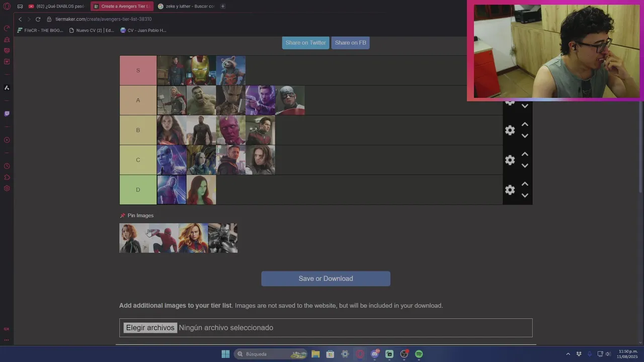
Task: Switch to the YouTube Qué DIABLOS tab
Action: click(x=56, y=7)
